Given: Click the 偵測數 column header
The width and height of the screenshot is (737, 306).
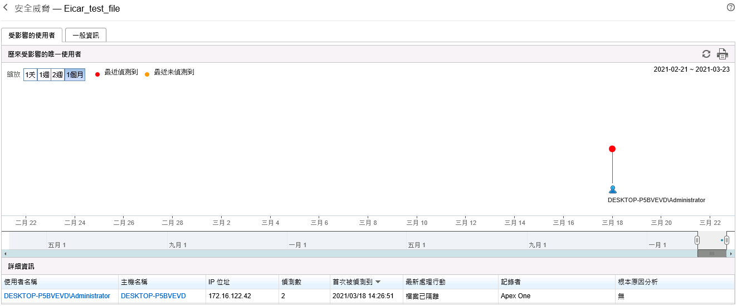Looking at the screenshot, I should click(x=291, y=282).
